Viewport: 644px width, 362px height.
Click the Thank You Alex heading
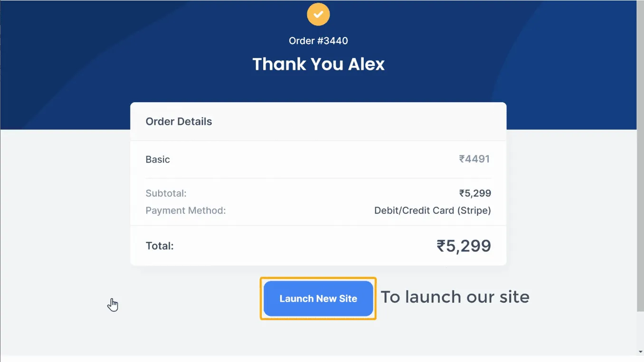pos(318,64)
